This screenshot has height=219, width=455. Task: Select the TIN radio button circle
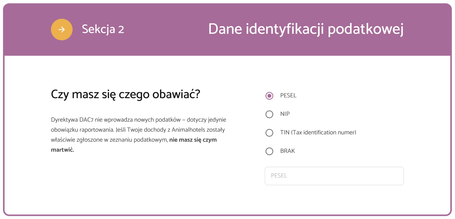pos(269,133)
